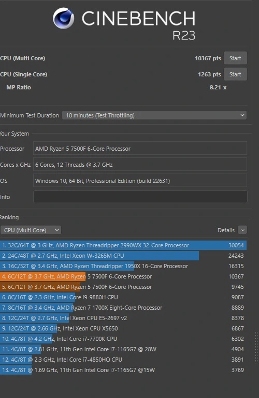259x398 pixels.
Task: Expand the Details chevron button
Action: [242, 230]
